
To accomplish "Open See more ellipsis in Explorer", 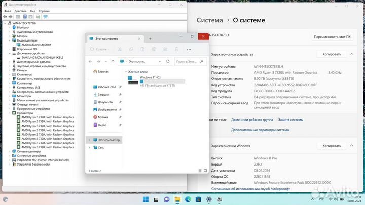I will click(x=189, y=49).
